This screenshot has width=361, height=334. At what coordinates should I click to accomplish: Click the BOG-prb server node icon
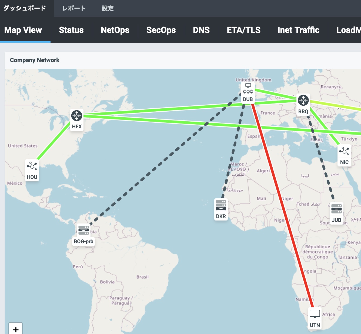83,230
